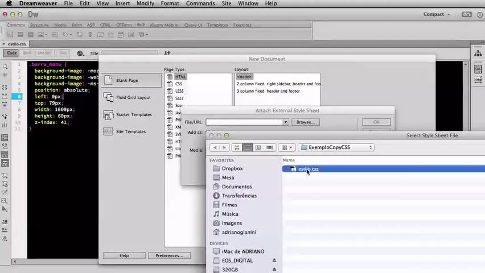This screenshot has width=485, height=273.
Task: Switch file dialog to icon view
Action: (x=237, y=147)
